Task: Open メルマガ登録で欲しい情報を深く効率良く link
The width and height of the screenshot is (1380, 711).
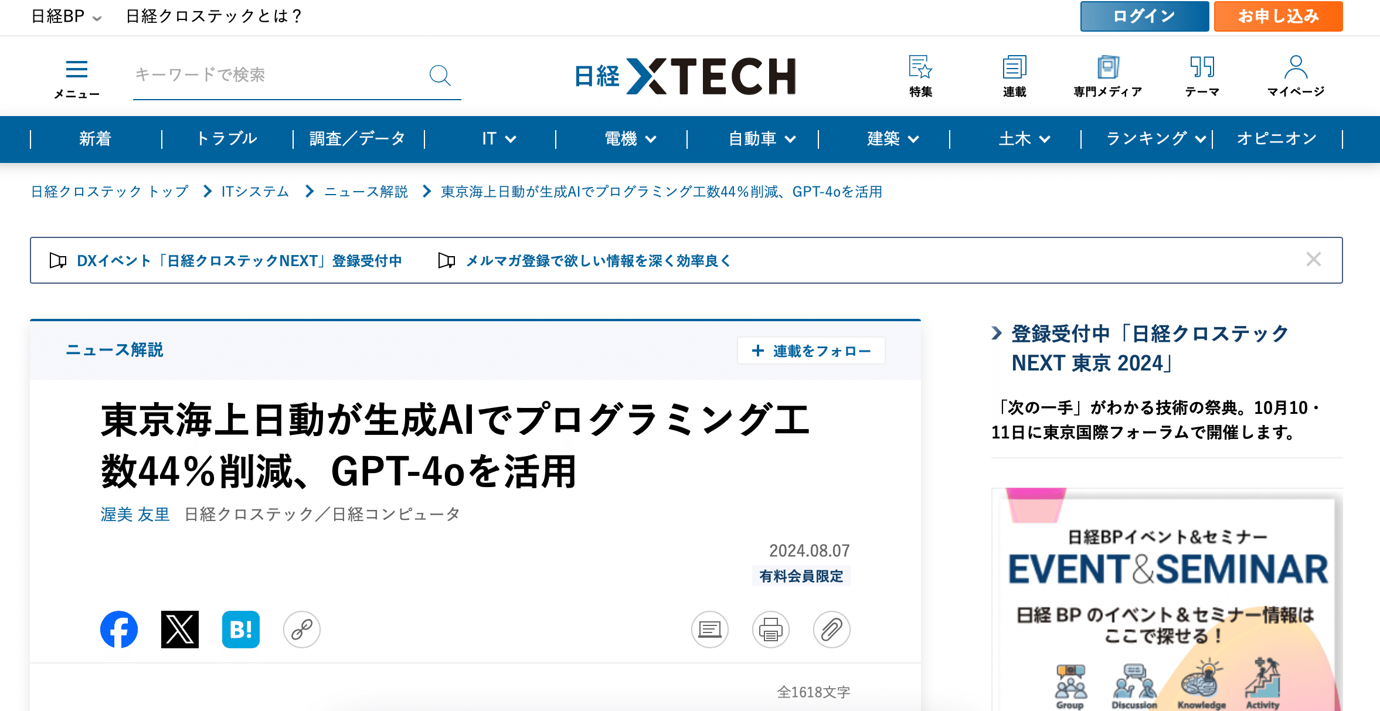Action: 599,261
